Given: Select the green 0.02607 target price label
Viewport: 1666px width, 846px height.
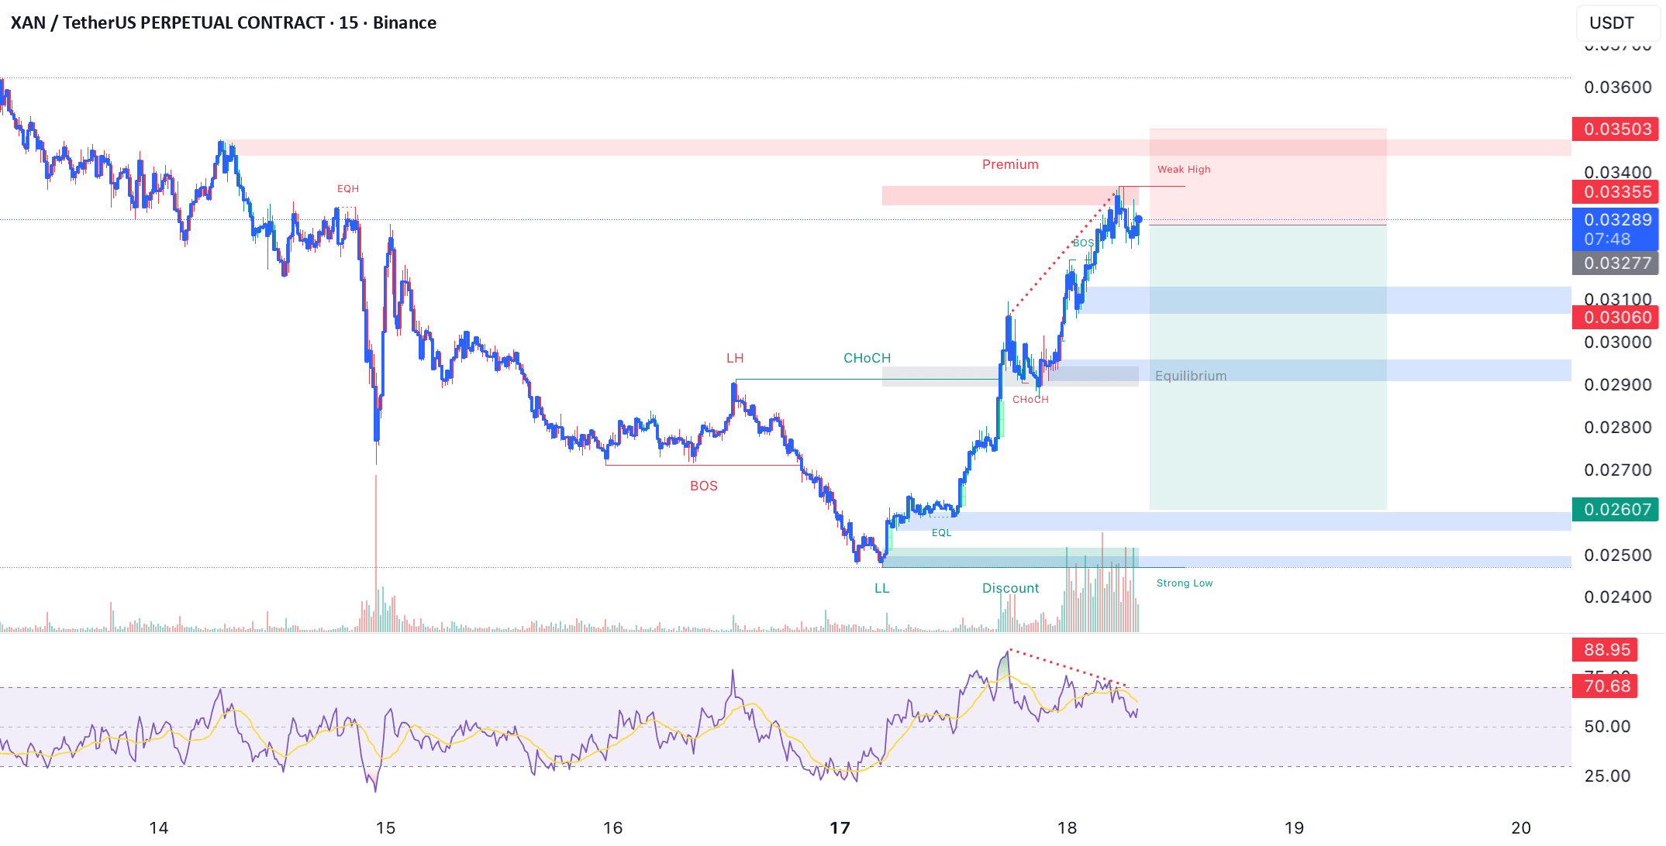Looking at the screenshot, I should [x=1616, y=510].
